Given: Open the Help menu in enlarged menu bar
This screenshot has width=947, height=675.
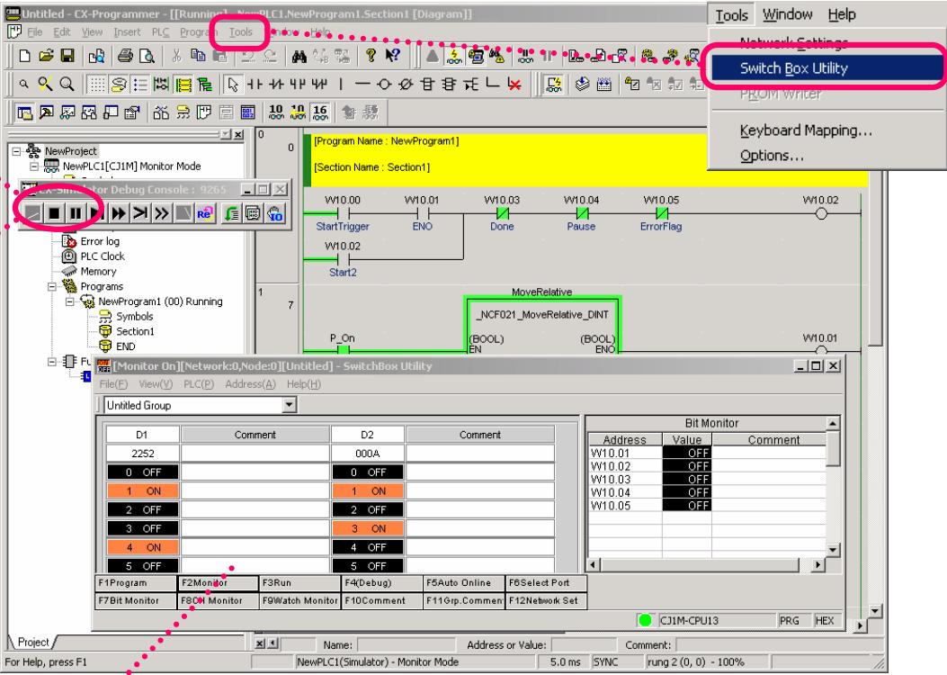Looking at the screenshot, I should [841, 14].
